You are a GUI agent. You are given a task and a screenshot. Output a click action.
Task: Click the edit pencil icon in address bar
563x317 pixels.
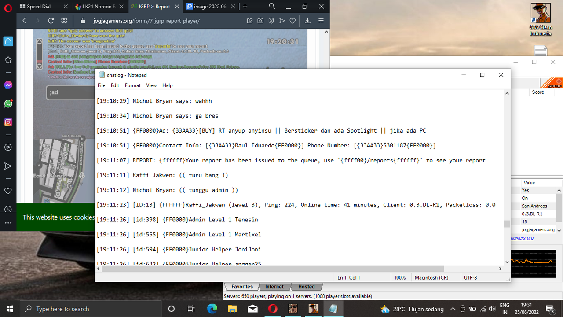250,21
